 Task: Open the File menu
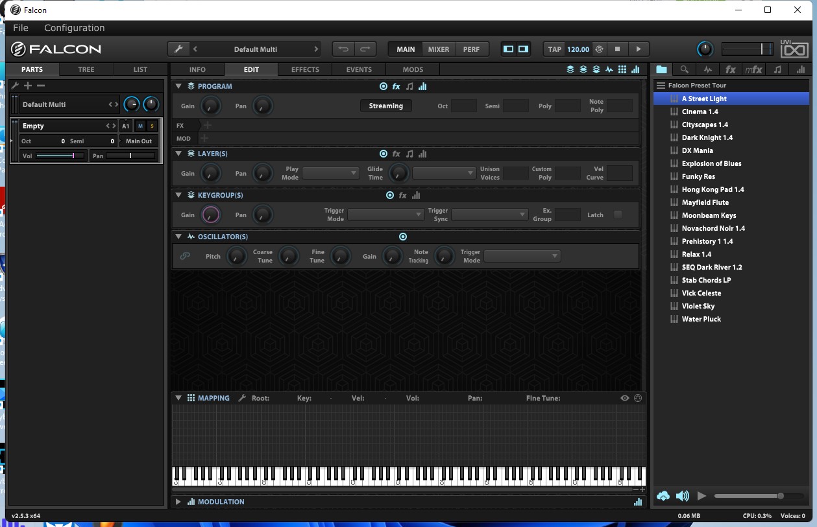[21, 28]
